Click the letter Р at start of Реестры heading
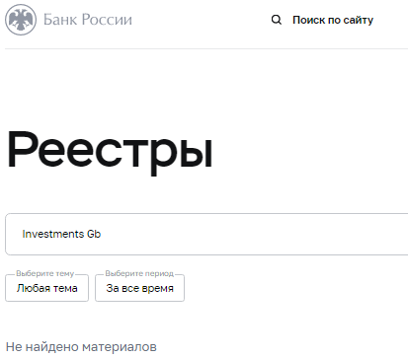 tap(22, 150)
